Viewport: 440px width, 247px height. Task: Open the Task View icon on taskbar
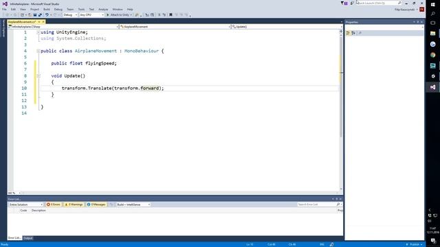pos(432,23)
